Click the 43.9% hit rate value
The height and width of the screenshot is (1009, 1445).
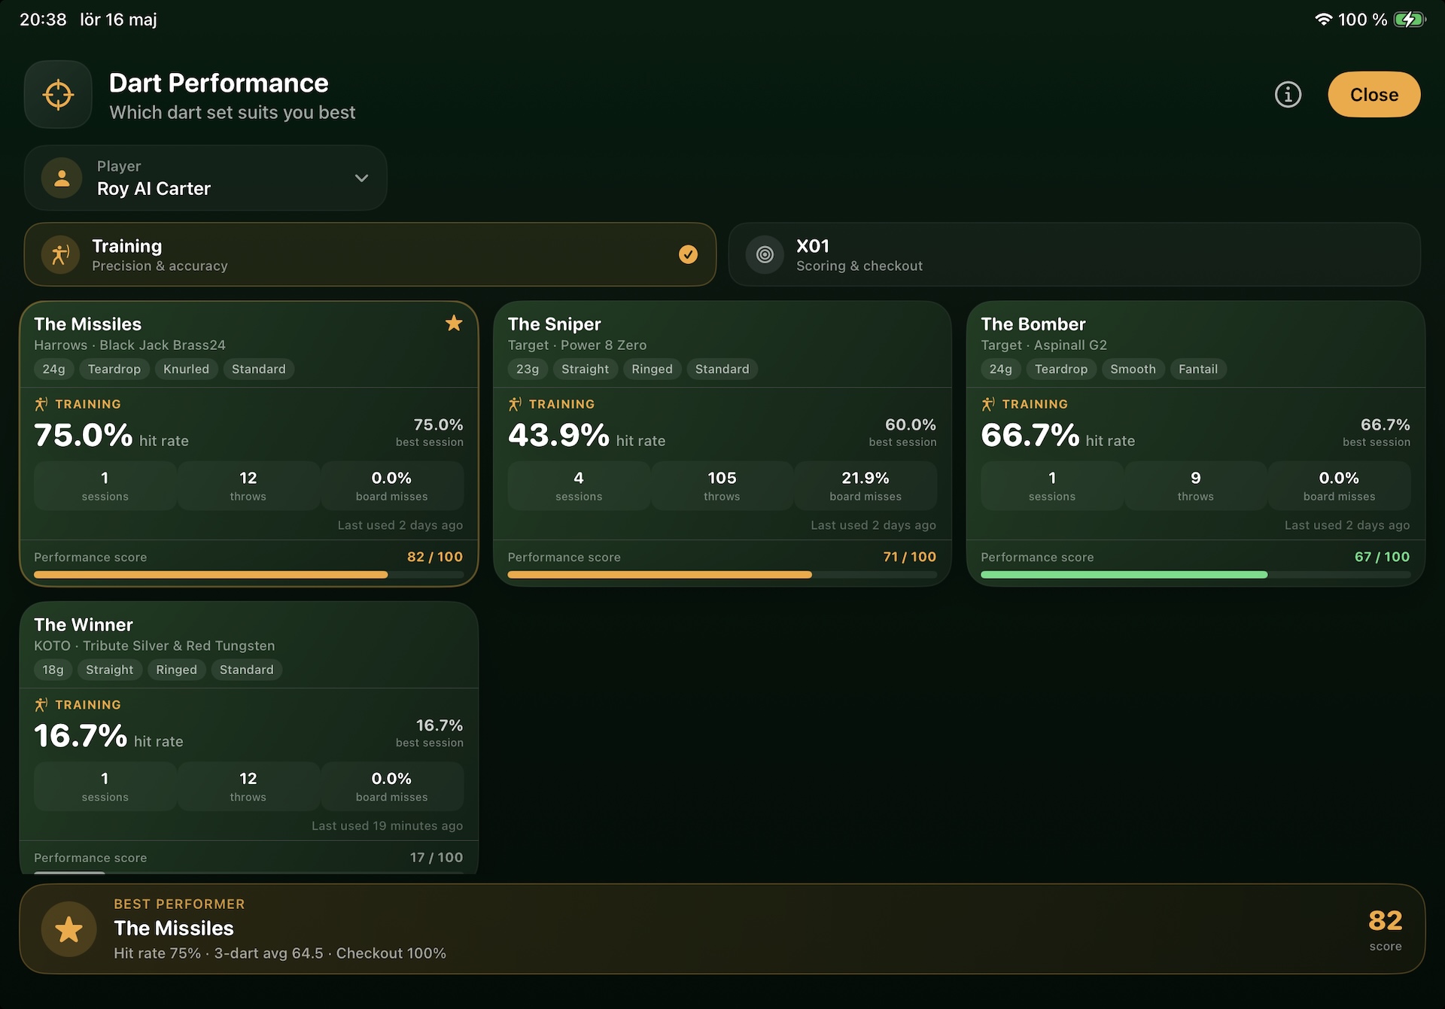point(558,436)
